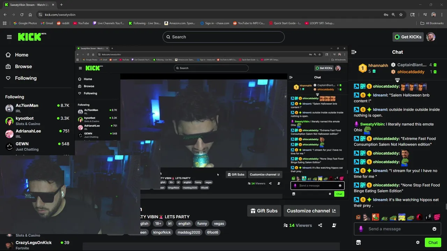Click the browser home icon
Image resolution: width=447 pixels, height=251 pixels.
(x=30, y=15)
